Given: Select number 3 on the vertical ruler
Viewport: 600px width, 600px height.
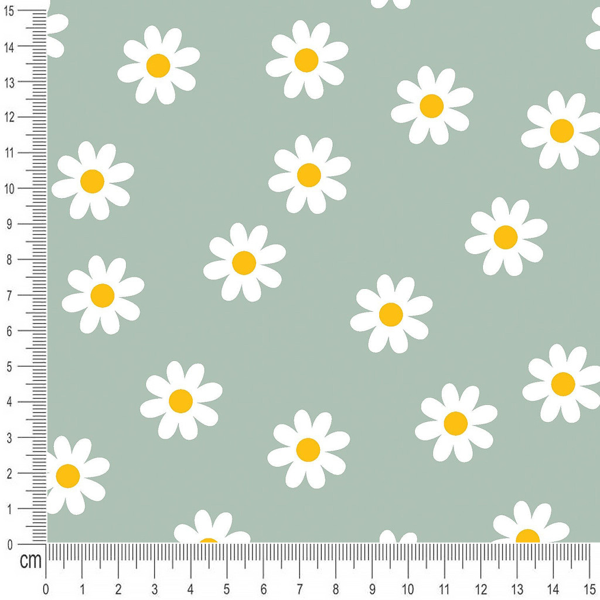Looking at the screenshot, I should (x=9, y=438).
